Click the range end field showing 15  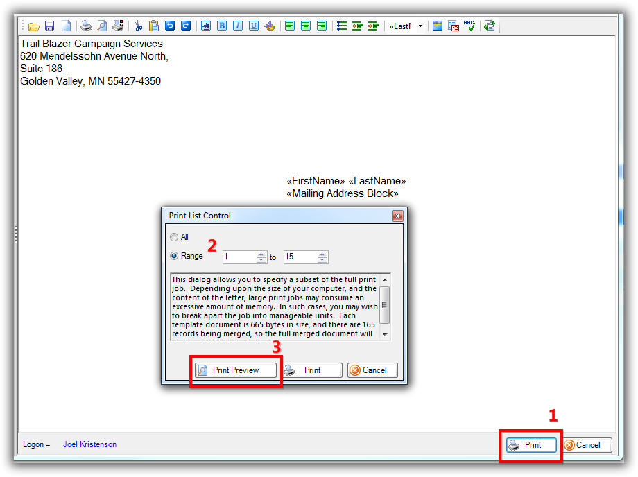point(300,257)
